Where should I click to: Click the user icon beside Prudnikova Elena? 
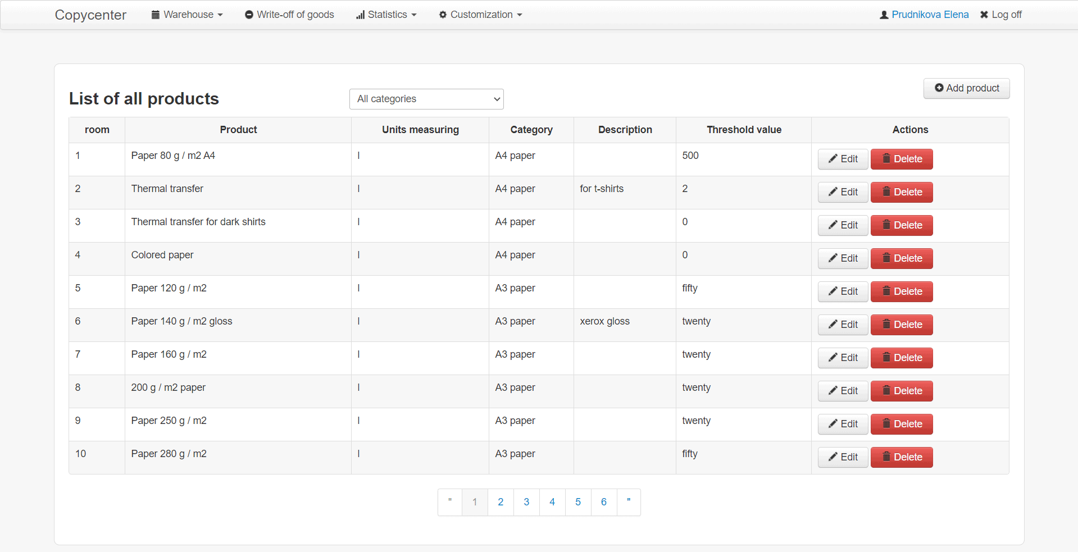coord(884,15)
